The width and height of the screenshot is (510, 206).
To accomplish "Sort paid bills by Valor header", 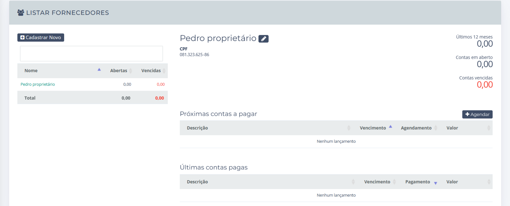I will 452,182.
